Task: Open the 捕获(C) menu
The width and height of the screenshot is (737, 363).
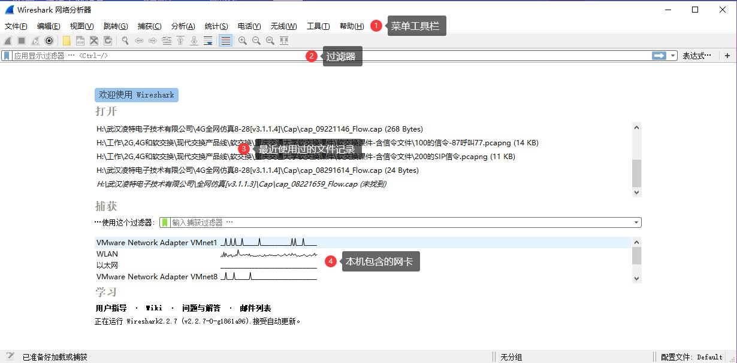Action: 149,26
